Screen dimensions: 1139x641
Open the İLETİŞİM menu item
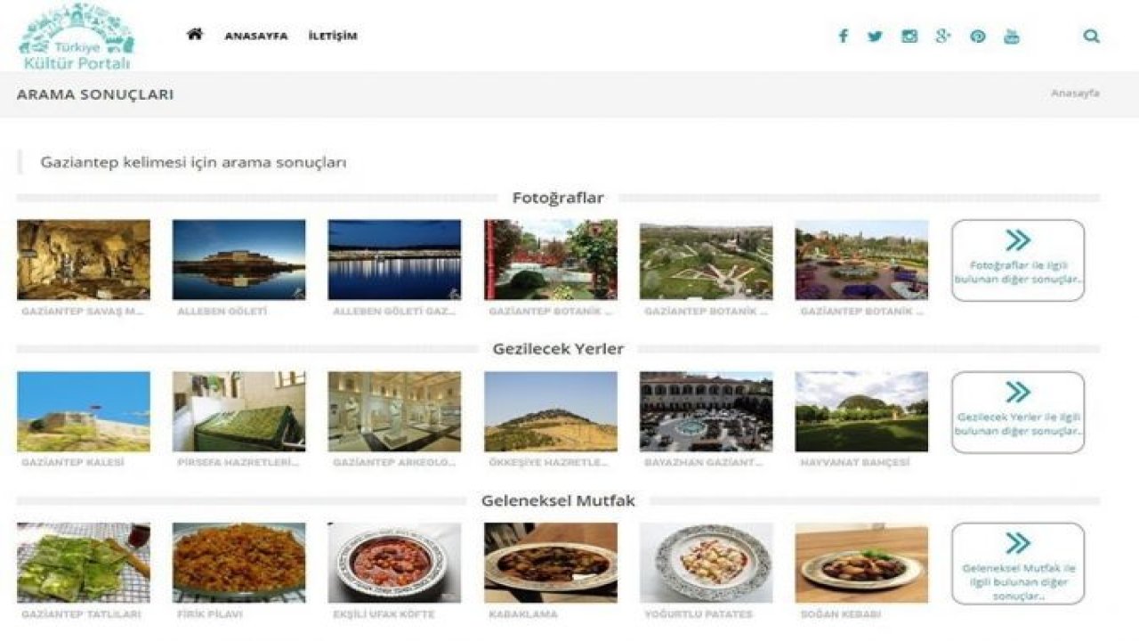331,37
